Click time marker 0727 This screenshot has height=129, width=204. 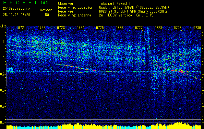tap(139, 28)
